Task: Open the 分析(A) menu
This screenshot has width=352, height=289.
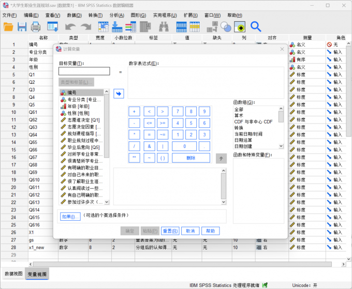Action: pyautogui.click(x=117, y=15)
